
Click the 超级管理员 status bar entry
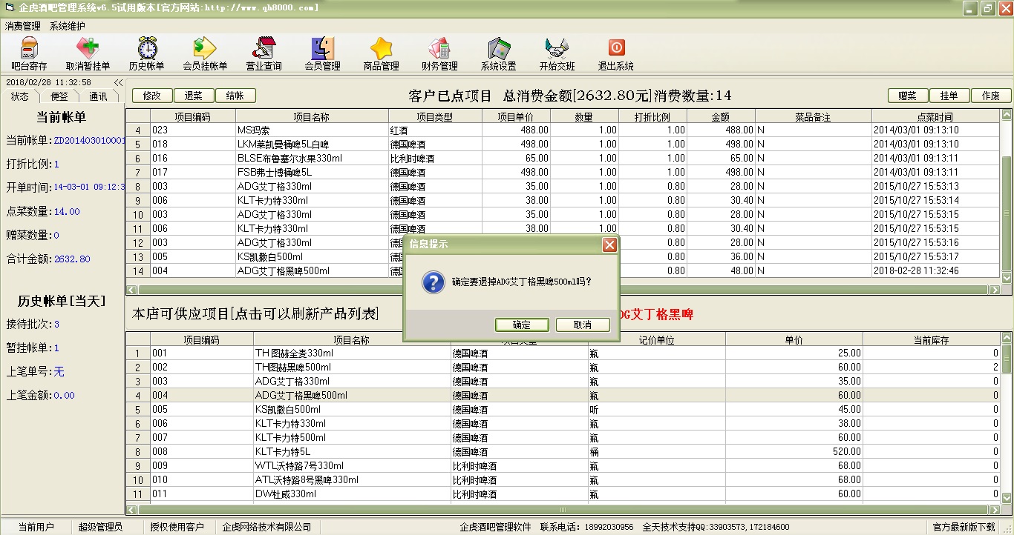point(100,527)
